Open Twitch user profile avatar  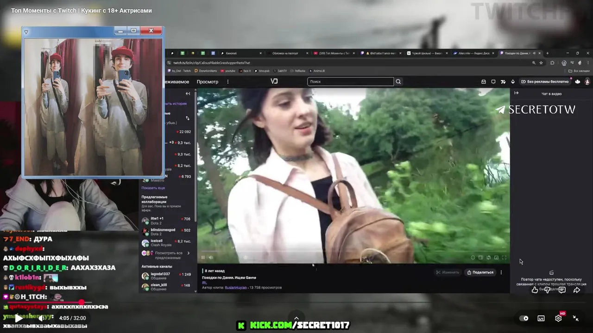point(587,81)
